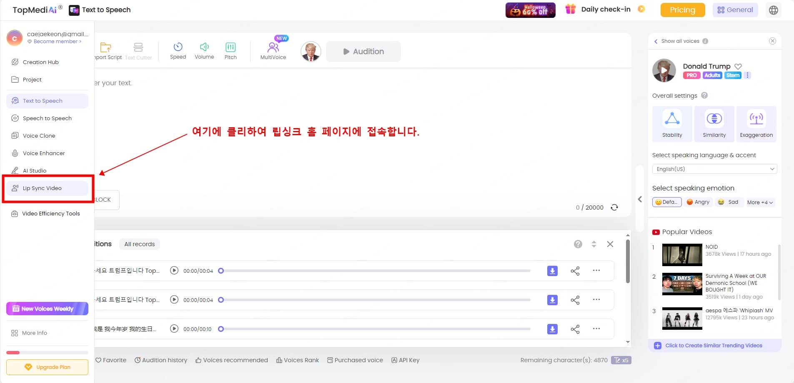The width and height of the screenshot is (794, 383).
Task: Open the Voices Rank link
Action: 298,360
